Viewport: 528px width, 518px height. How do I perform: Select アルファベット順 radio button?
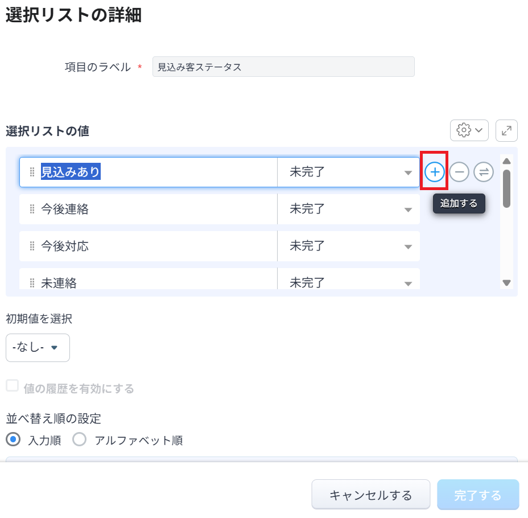pyautogui.click(x=80, y=440)
